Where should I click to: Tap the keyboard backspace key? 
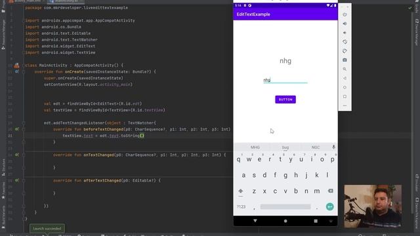[331, 191]
